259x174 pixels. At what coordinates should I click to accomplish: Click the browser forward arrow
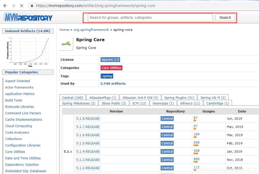pos(13,6)
